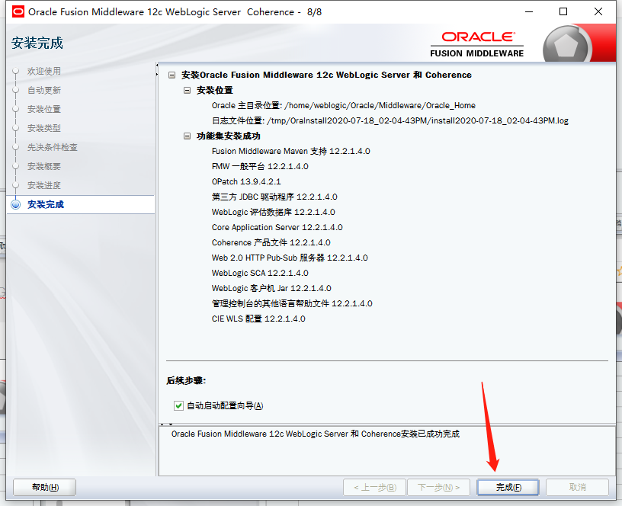622x506 pixels.
Task: Select the 安装位置 step in sidebar
Action: pos(44,109)
